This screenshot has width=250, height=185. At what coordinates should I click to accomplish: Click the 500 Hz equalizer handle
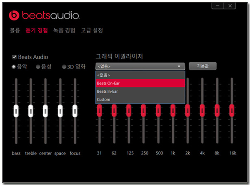(x=158, y=110)
